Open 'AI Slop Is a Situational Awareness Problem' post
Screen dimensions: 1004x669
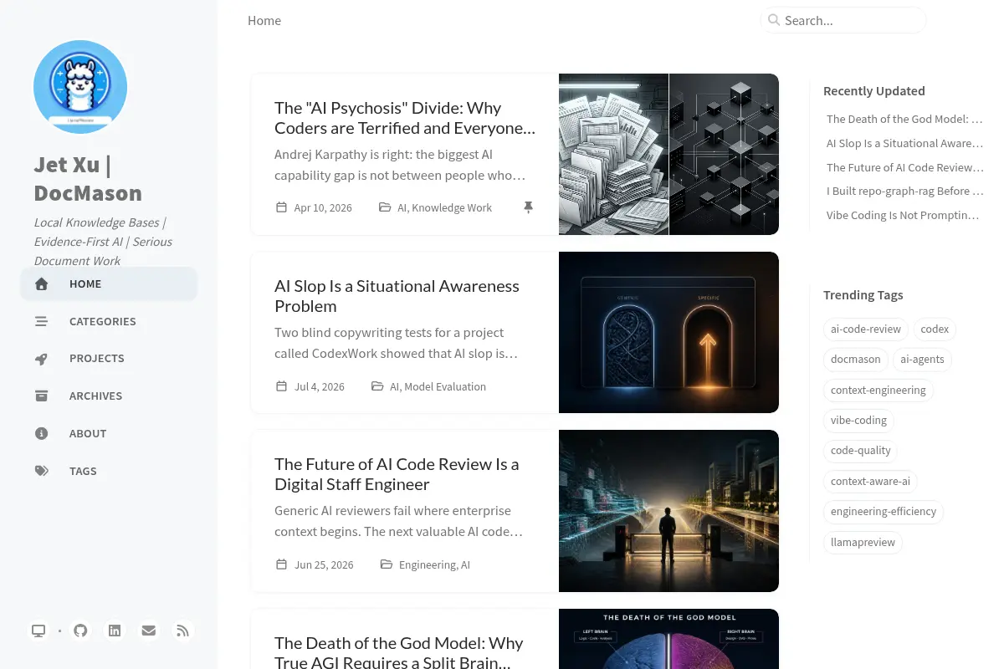tap(397, 296)
